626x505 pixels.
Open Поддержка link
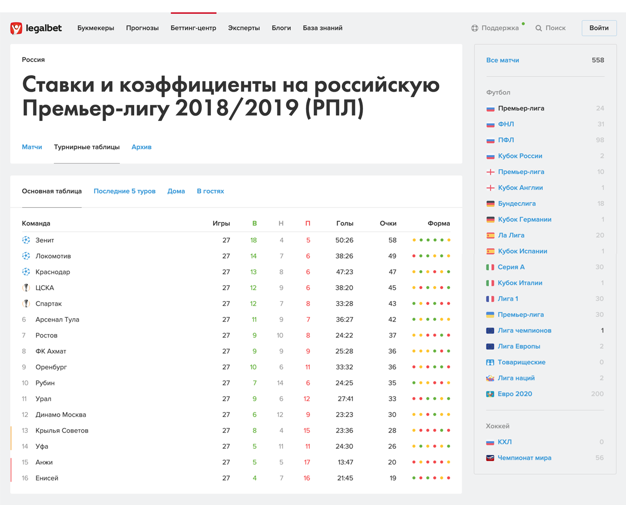[500, 28]
